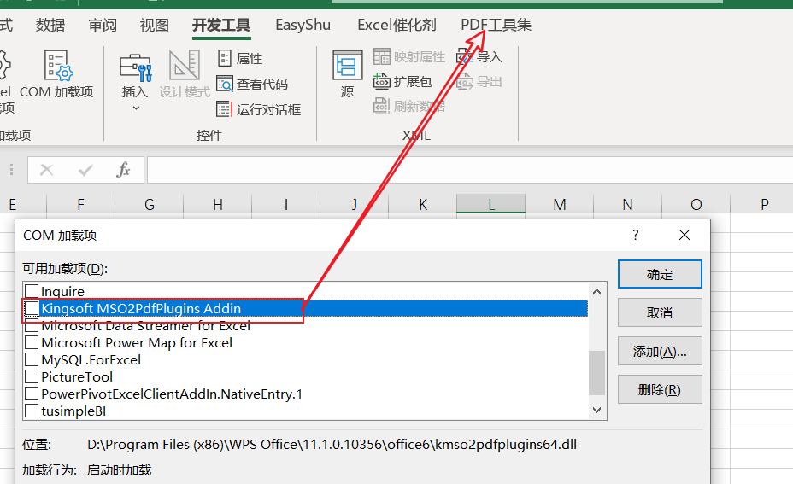Select column O header

click(696, 205)
